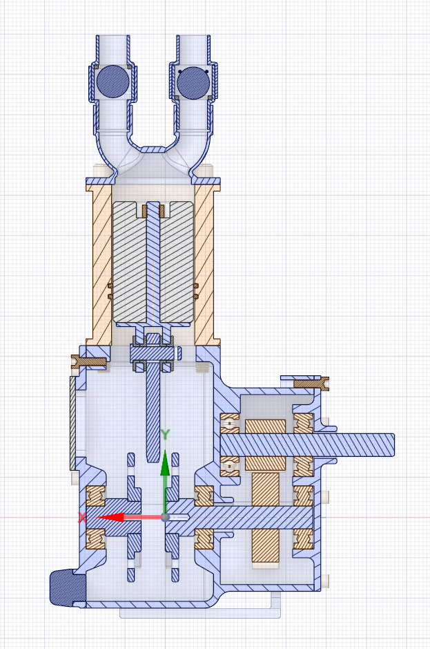The image size is (430, 649).
Task: Click the green Y axis label
Action: [166, 435]
